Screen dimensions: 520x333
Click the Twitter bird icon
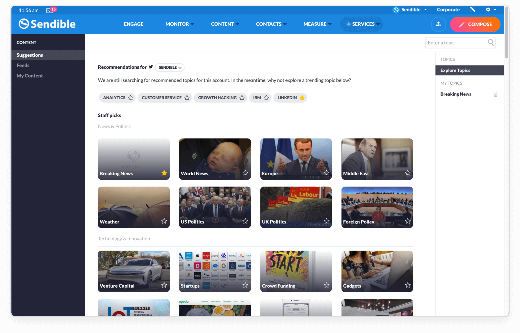[151, 67]
